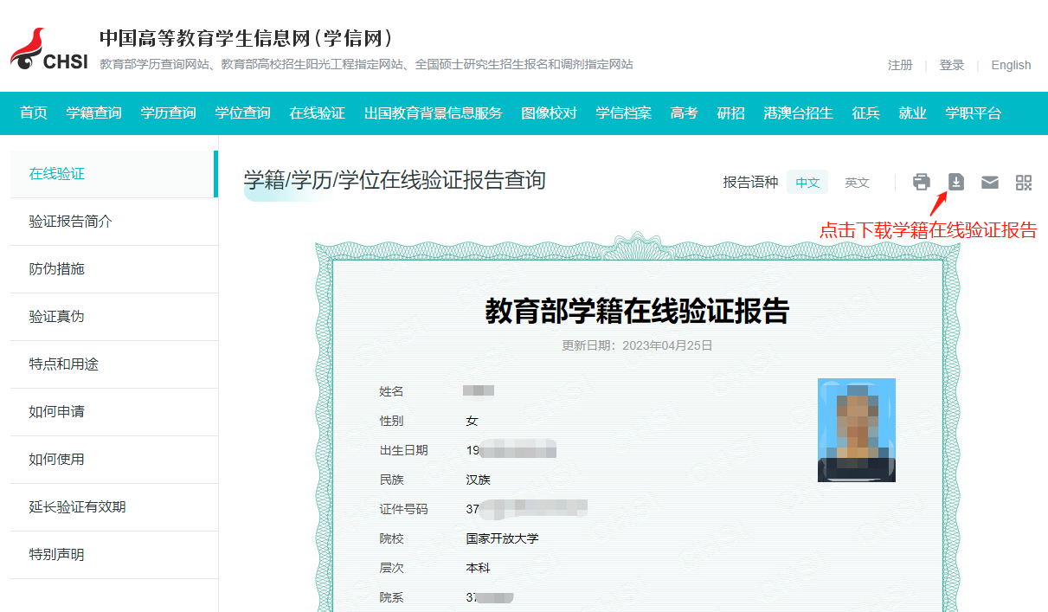Open 就业 in navigation bar
This screenshot has height=612, width=1048.
pos(913,113)
